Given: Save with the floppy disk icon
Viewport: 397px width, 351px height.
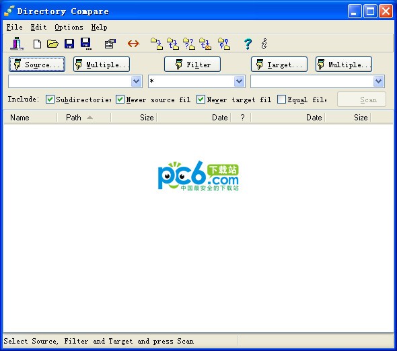Looking at the screenshot, I should click(69, 44).
